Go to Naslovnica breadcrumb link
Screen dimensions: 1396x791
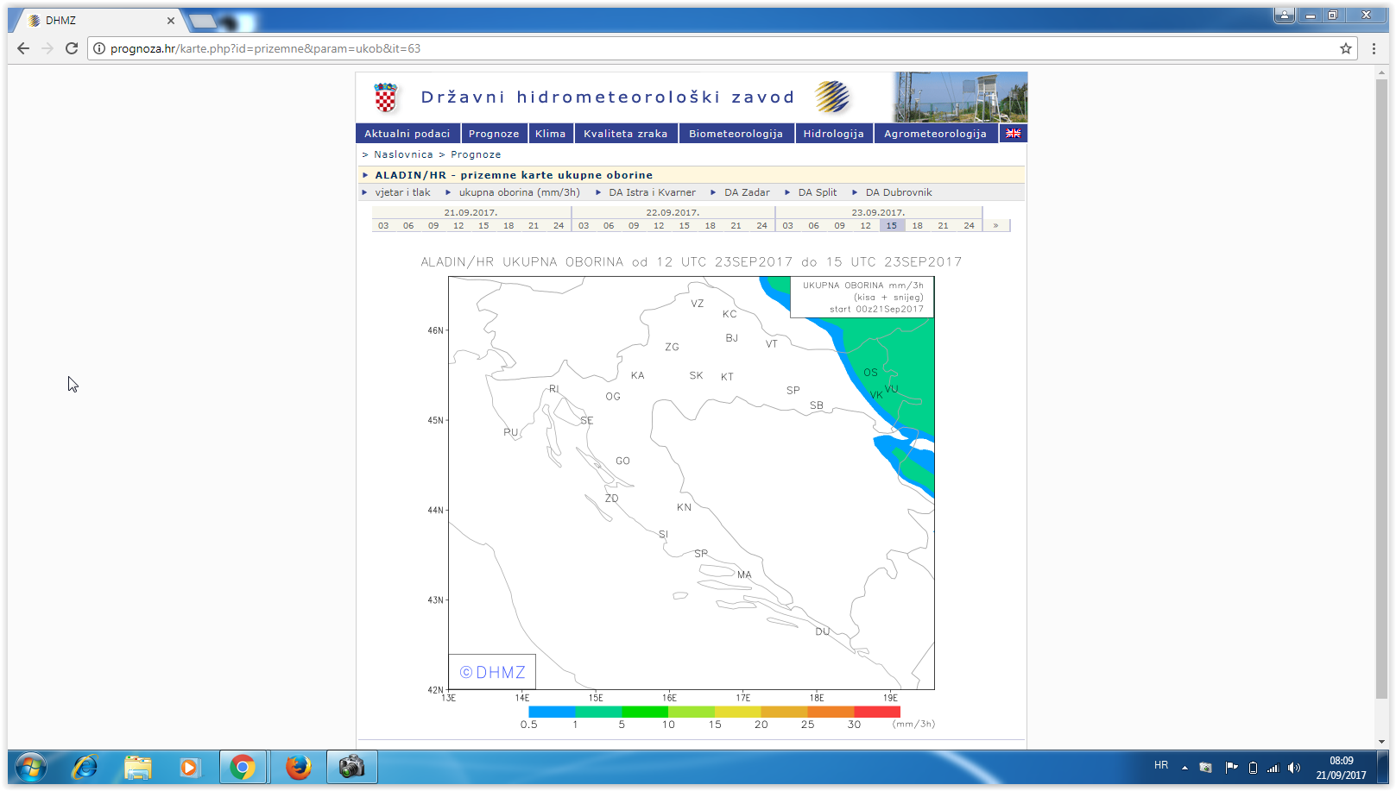403,154
